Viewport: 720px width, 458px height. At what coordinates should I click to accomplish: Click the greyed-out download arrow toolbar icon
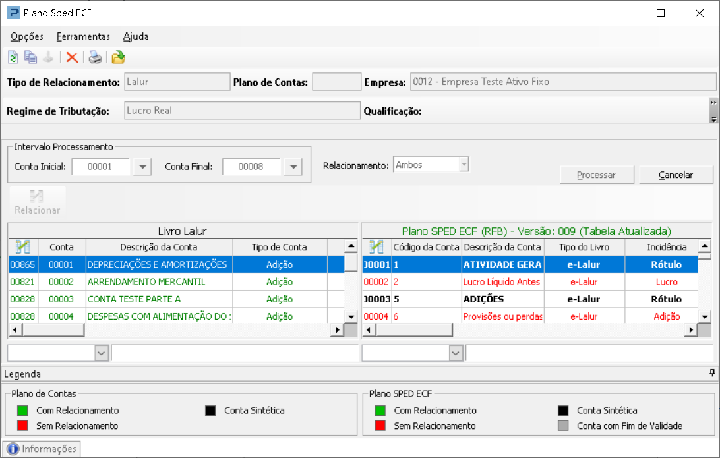[x=48, y=57]
